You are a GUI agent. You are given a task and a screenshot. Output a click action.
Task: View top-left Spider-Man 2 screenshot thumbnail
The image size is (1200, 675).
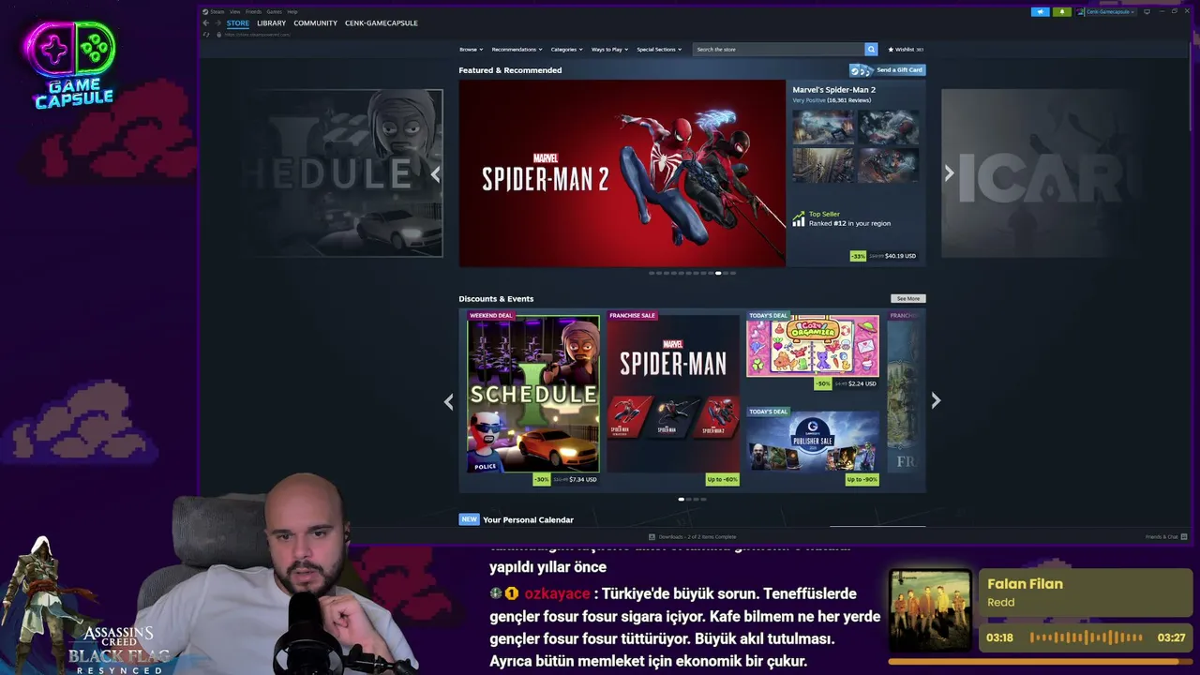point(823,127)
